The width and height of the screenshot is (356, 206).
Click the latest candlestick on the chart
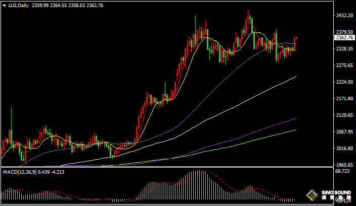[x=295, y=41]
